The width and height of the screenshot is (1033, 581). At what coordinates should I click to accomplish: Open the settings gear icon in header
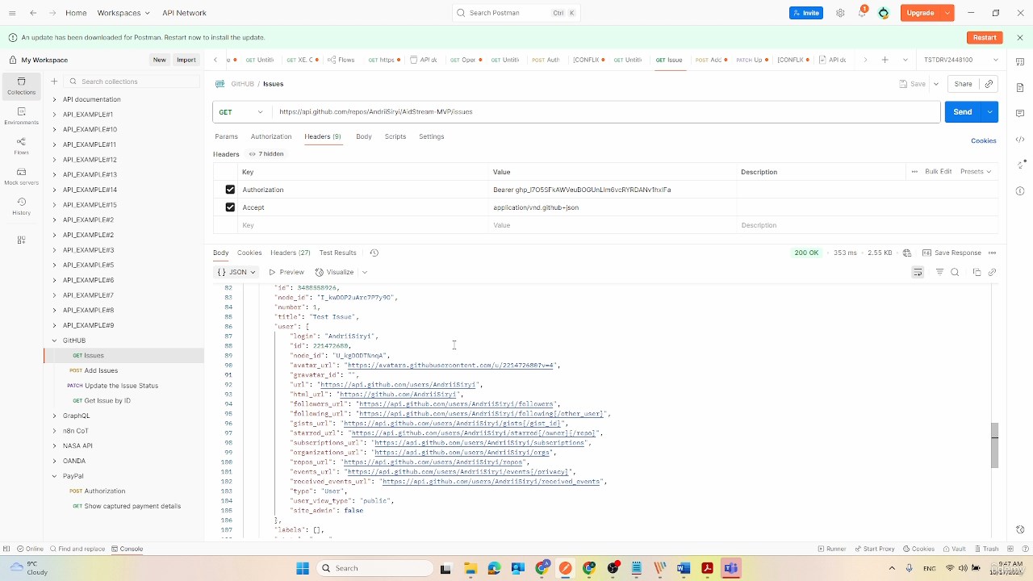point(840,13)
